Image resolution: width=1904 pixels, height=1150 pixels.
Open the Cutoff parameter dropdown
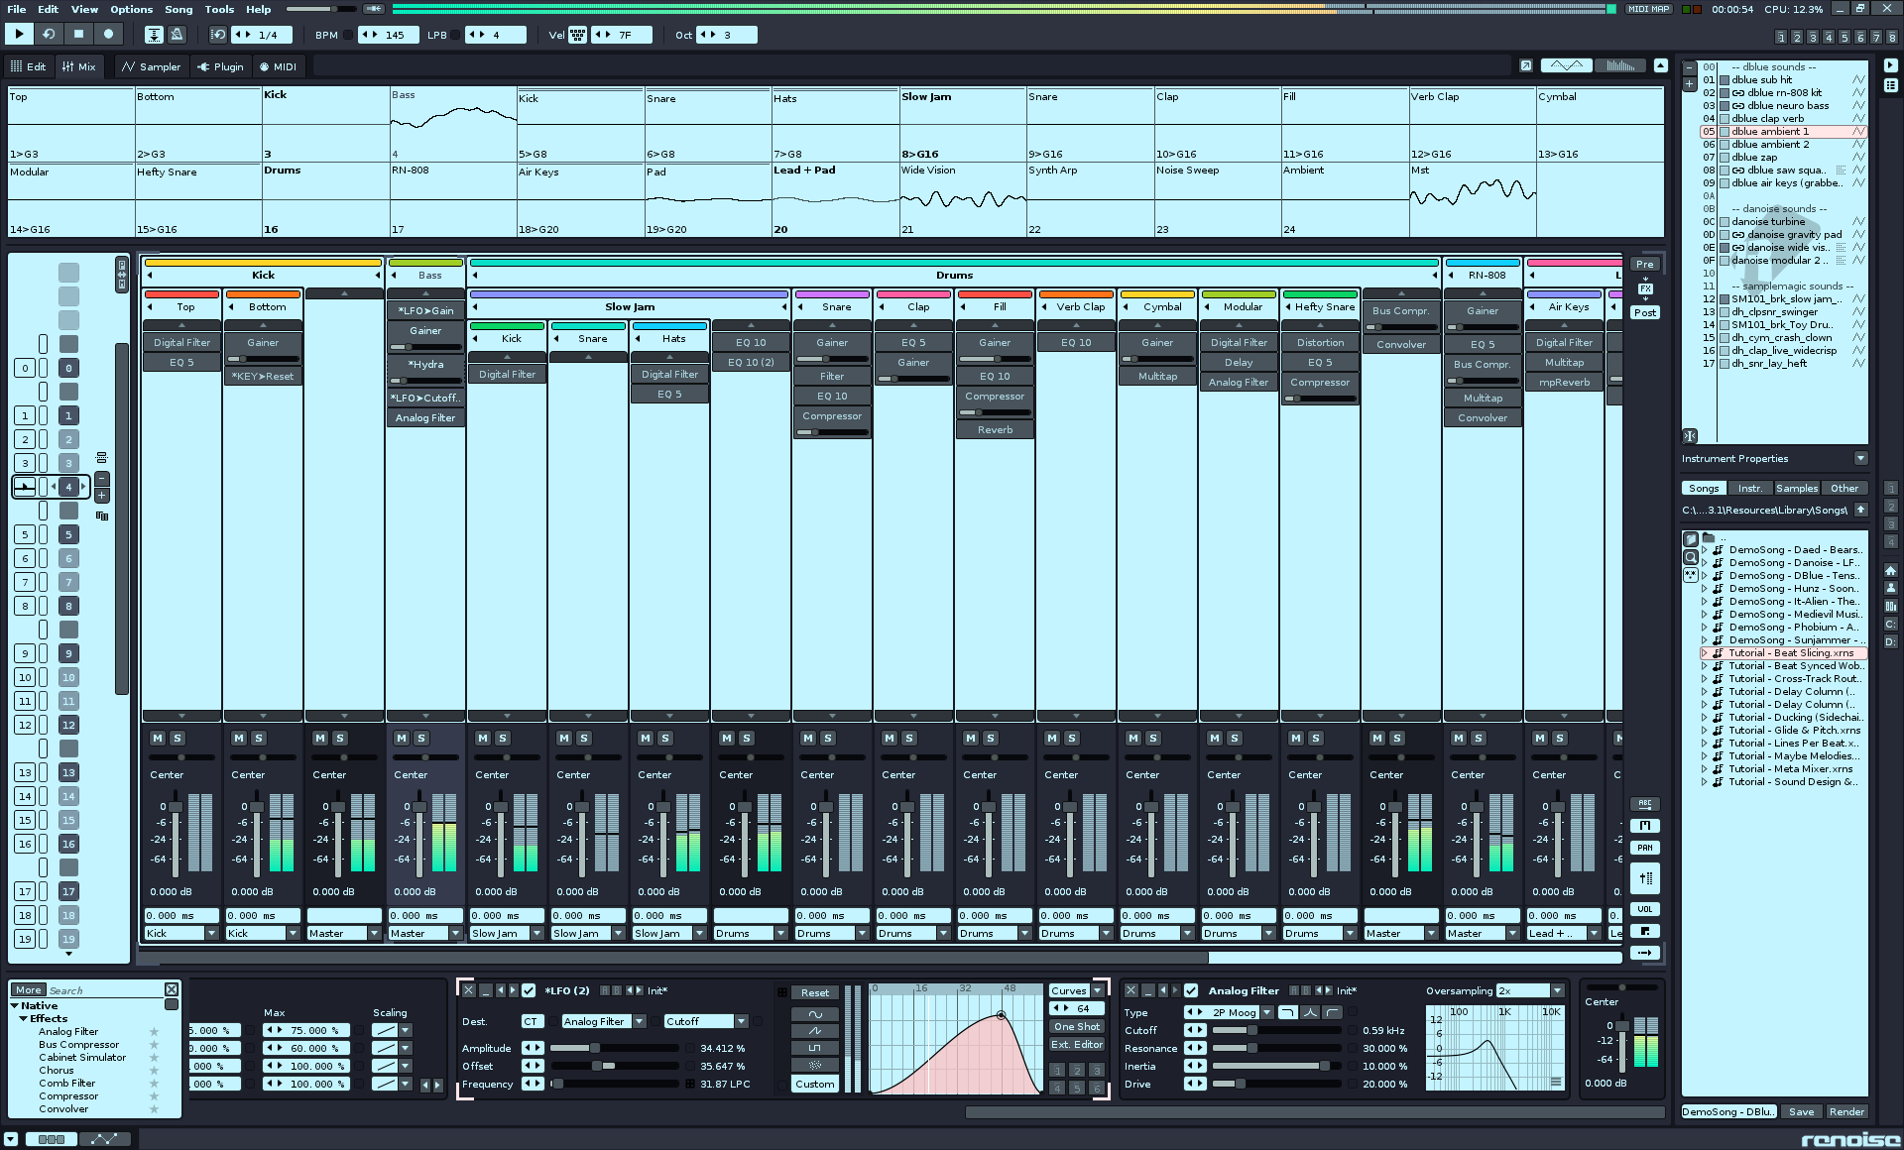pos(705,1021)
